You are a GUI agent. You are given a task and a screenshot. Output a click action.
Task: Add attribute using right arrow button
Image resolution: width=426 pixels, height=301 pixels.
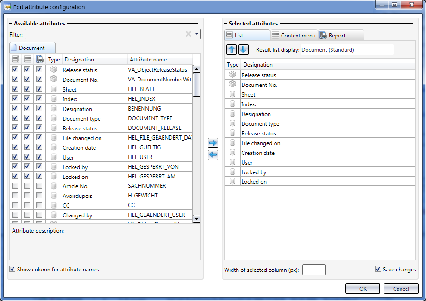point(213,143)
